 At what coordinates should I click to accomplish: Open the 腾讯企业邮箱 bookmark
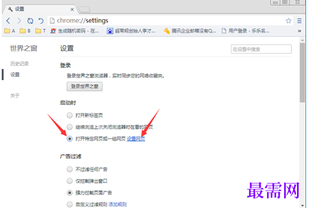coord(190,31)
